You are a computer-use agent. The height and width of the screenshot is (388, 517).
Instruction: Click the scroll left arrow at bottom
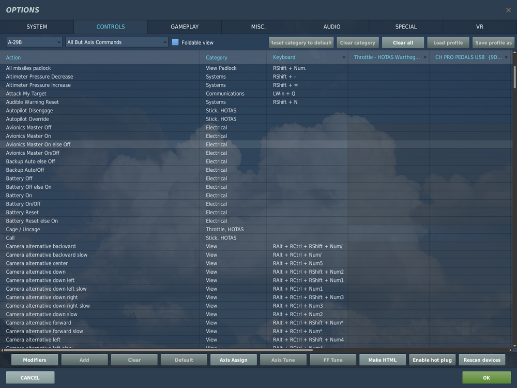2,350
